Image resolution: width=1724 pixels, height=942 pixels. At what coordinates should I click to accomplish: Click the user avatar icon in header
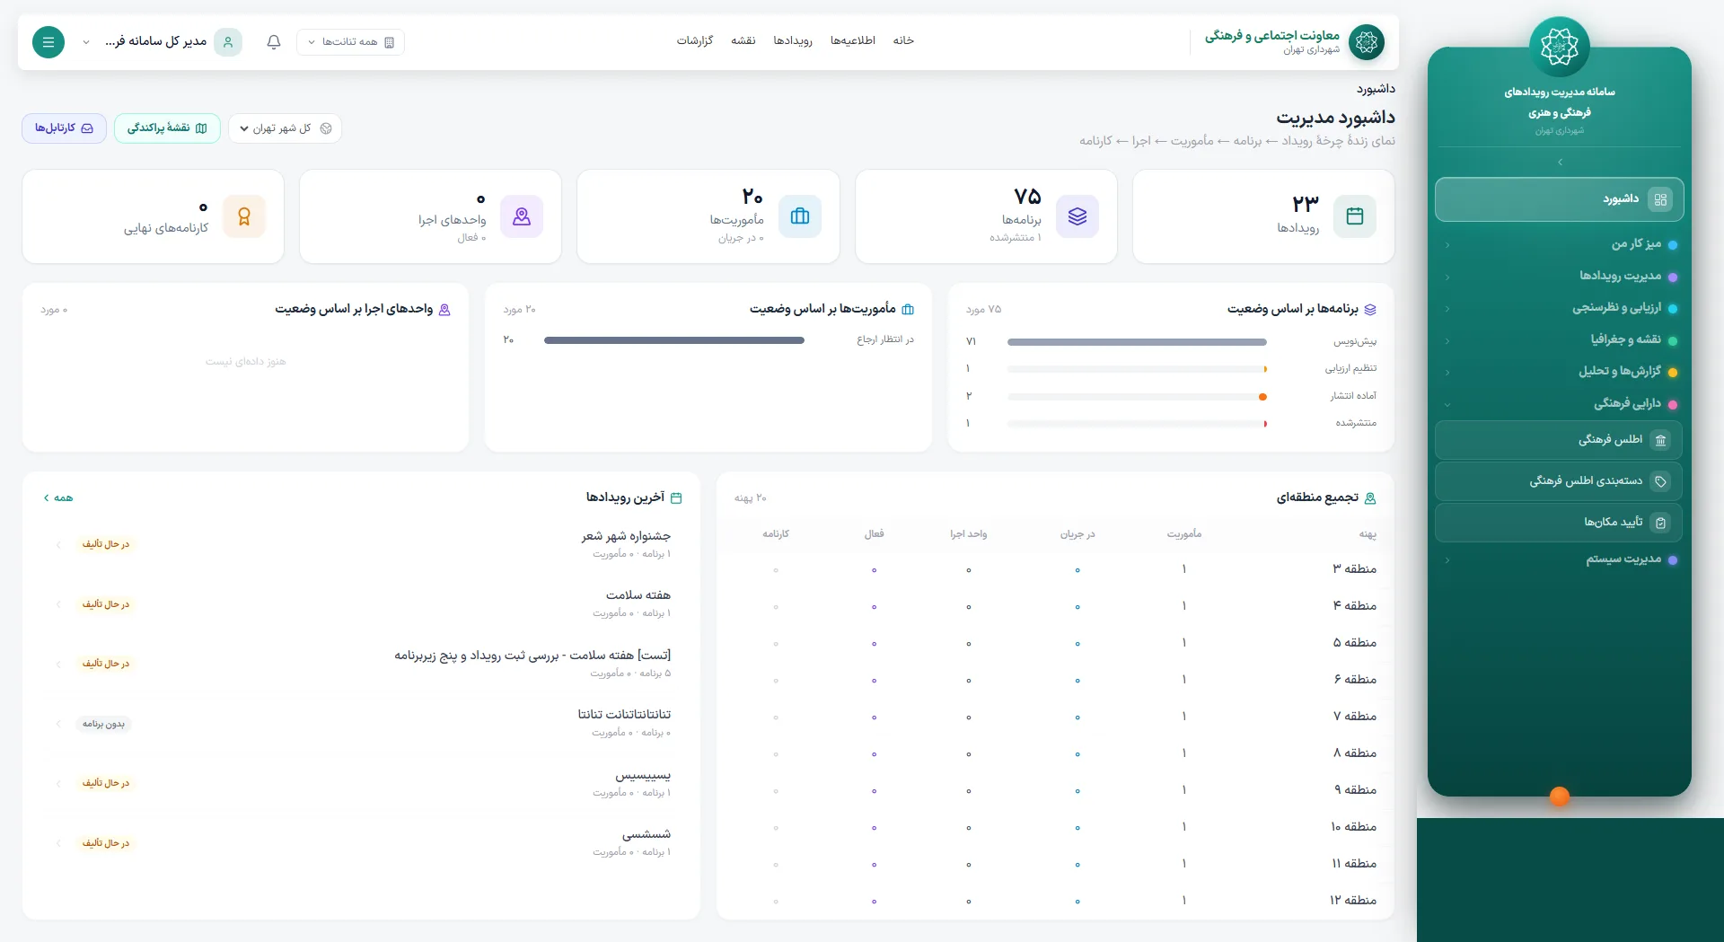[228, 42]
